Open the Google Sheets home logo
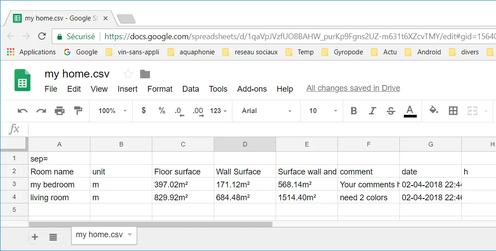The image size is (496, 251). point(22,80)
